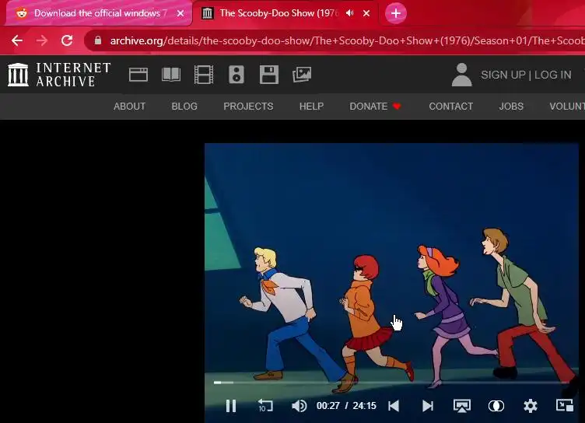Open the Video film strip icon

(x=204, y=74)
